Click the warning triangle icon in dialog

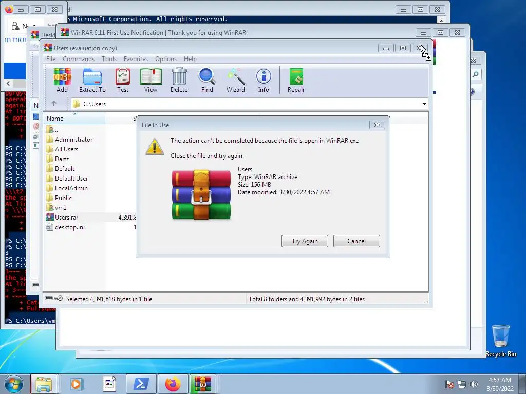click(154, 146)
